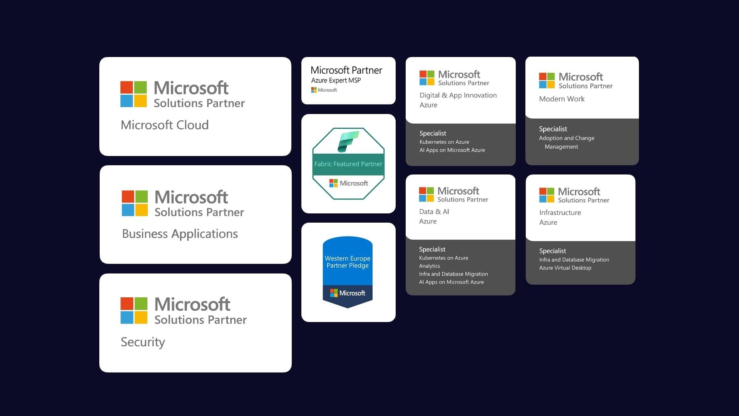This screenshot has height=416, width=739.
Task: Click the Infra and Database Migration text
Action: [453, 274]
